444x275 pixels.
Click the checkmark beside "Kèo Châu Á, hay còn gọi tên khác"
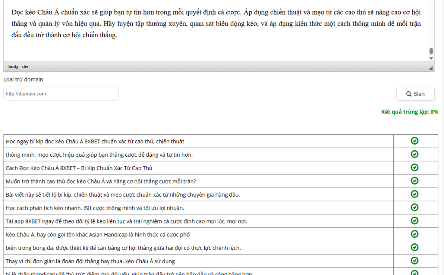click(x=415, y=234)
